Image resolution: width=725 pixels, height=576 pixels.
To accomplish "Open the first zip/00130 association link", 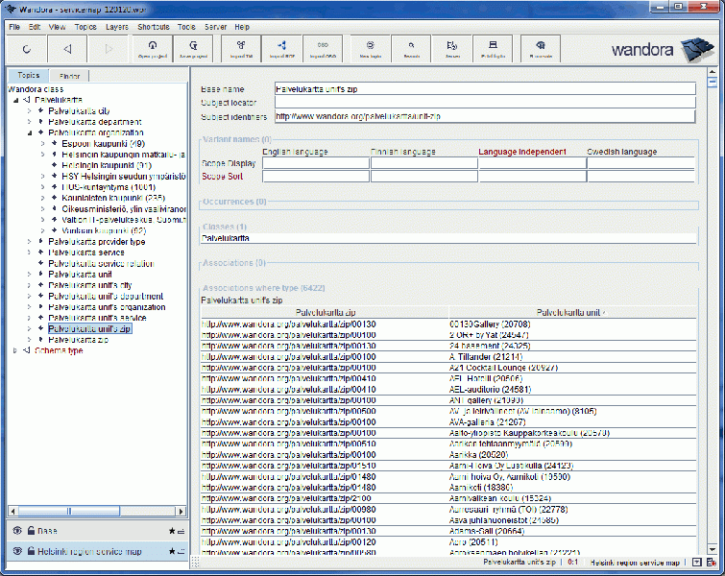I will pyautogui.click(x=288, y=324).
